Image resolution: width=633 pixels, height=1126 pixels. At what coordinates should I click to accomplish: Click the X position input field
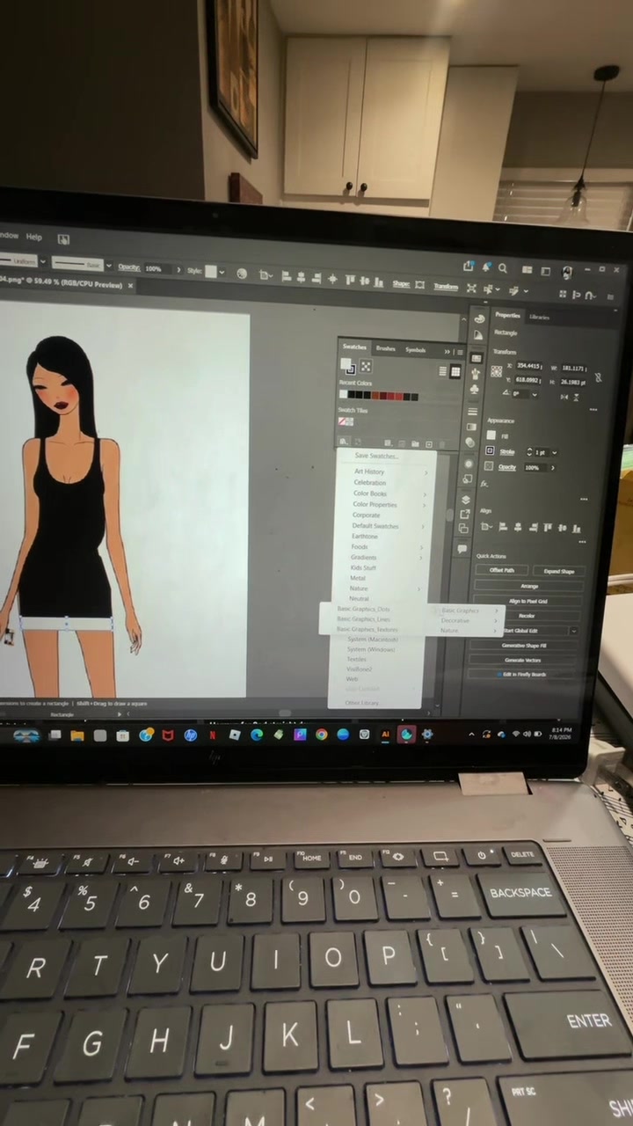528,365
